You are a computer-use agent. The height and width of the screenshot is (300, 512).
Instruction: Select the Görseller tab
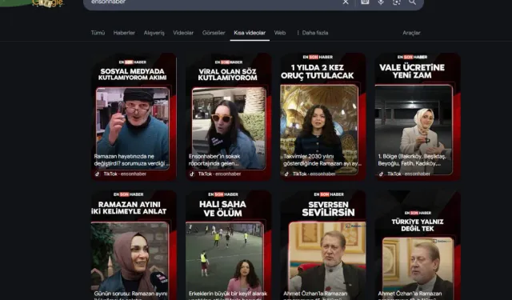pyautogui.click(x=214, y=33)
